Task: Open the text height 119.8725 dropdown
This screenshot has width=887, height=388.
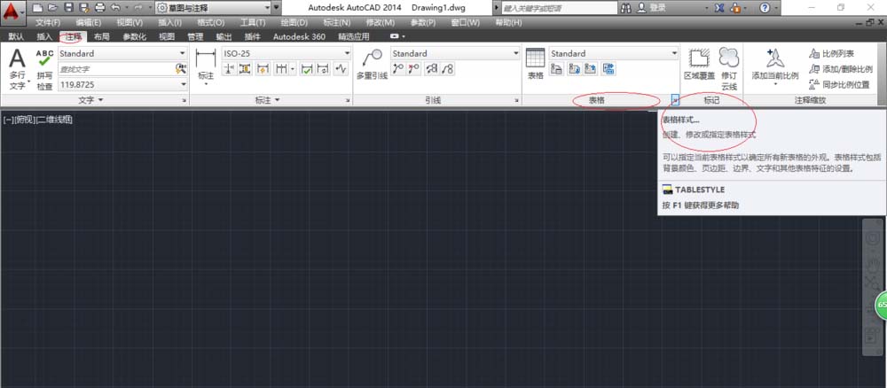Action: click(122, 84)
